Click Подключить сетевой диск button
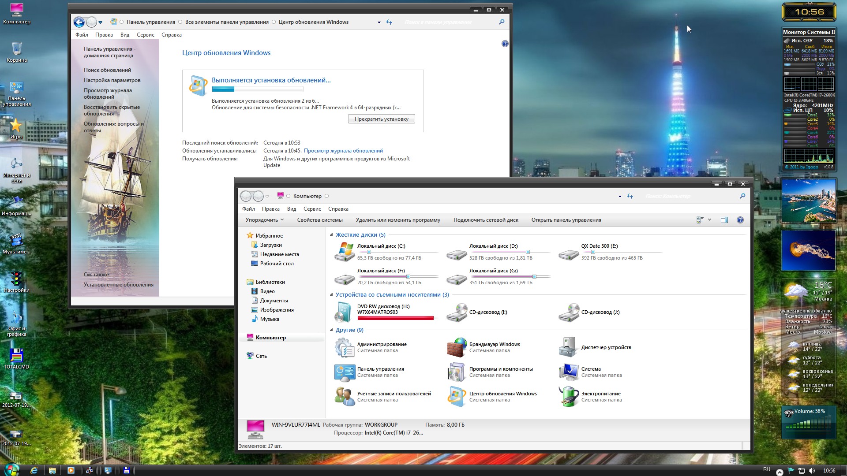 click(x=486, y=220)
